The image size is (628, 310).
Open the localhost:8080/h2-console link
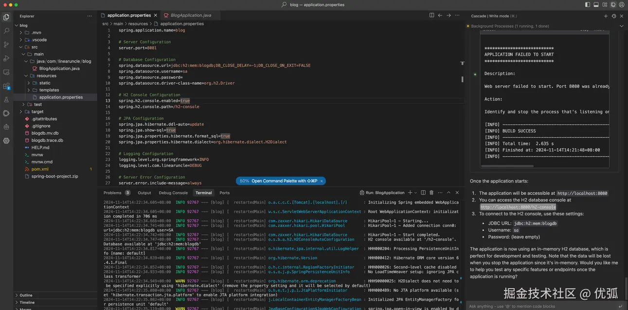518,207
